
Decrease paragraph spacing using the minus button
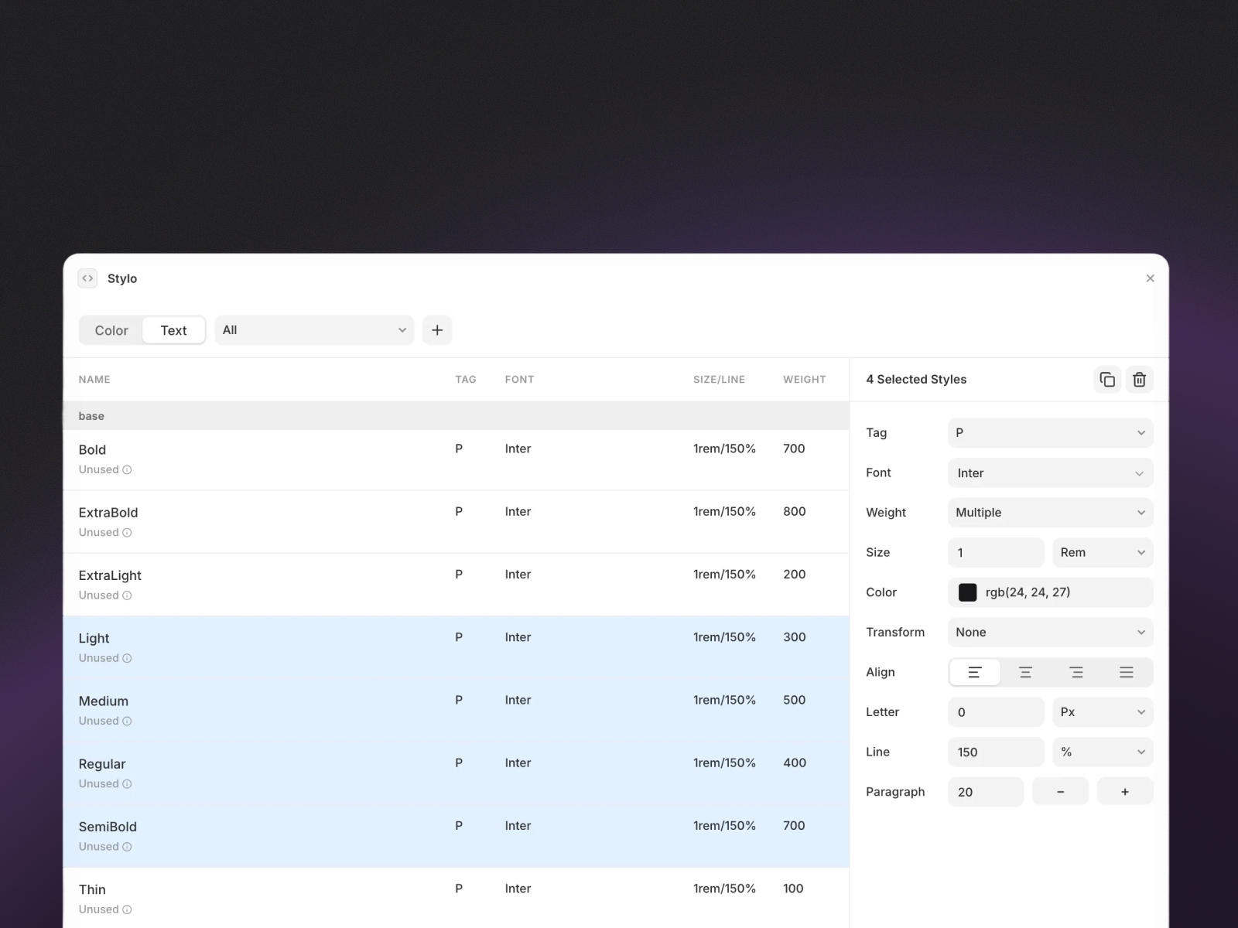coord(1060,791)
